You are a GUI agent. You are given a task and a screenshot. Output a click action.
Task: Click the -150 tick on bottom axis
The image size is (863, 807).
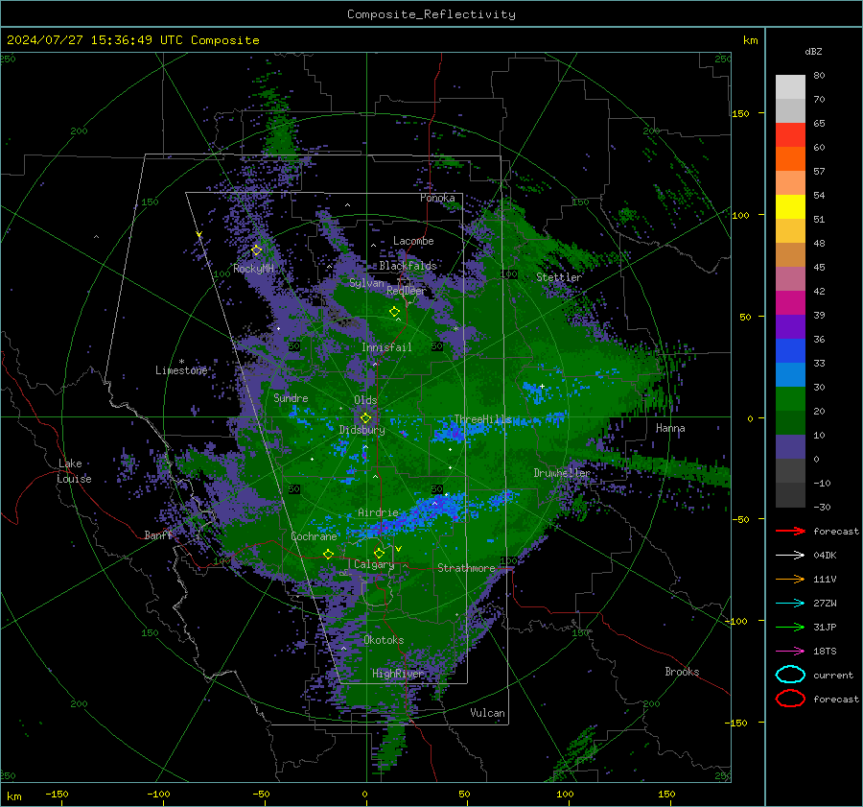pyautogui.click(x=57, y=794)
